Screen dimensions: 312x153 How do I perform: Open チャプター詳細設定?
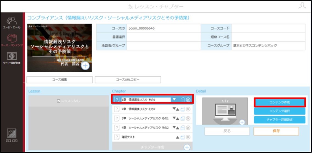click(280, 120)
